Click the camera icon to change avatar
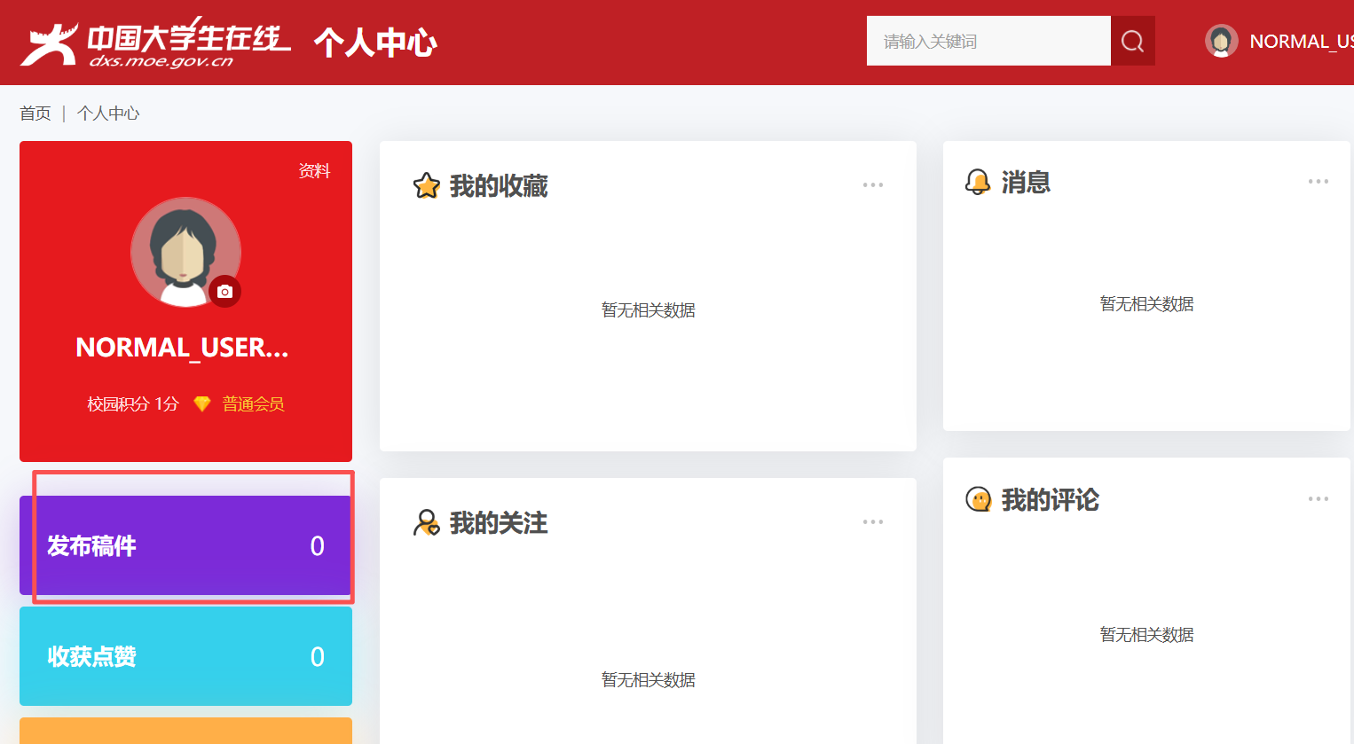 coord(224,291)
